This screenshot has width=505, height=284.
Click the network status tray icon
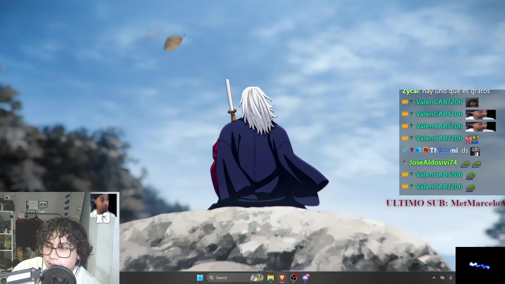[442, 278]
